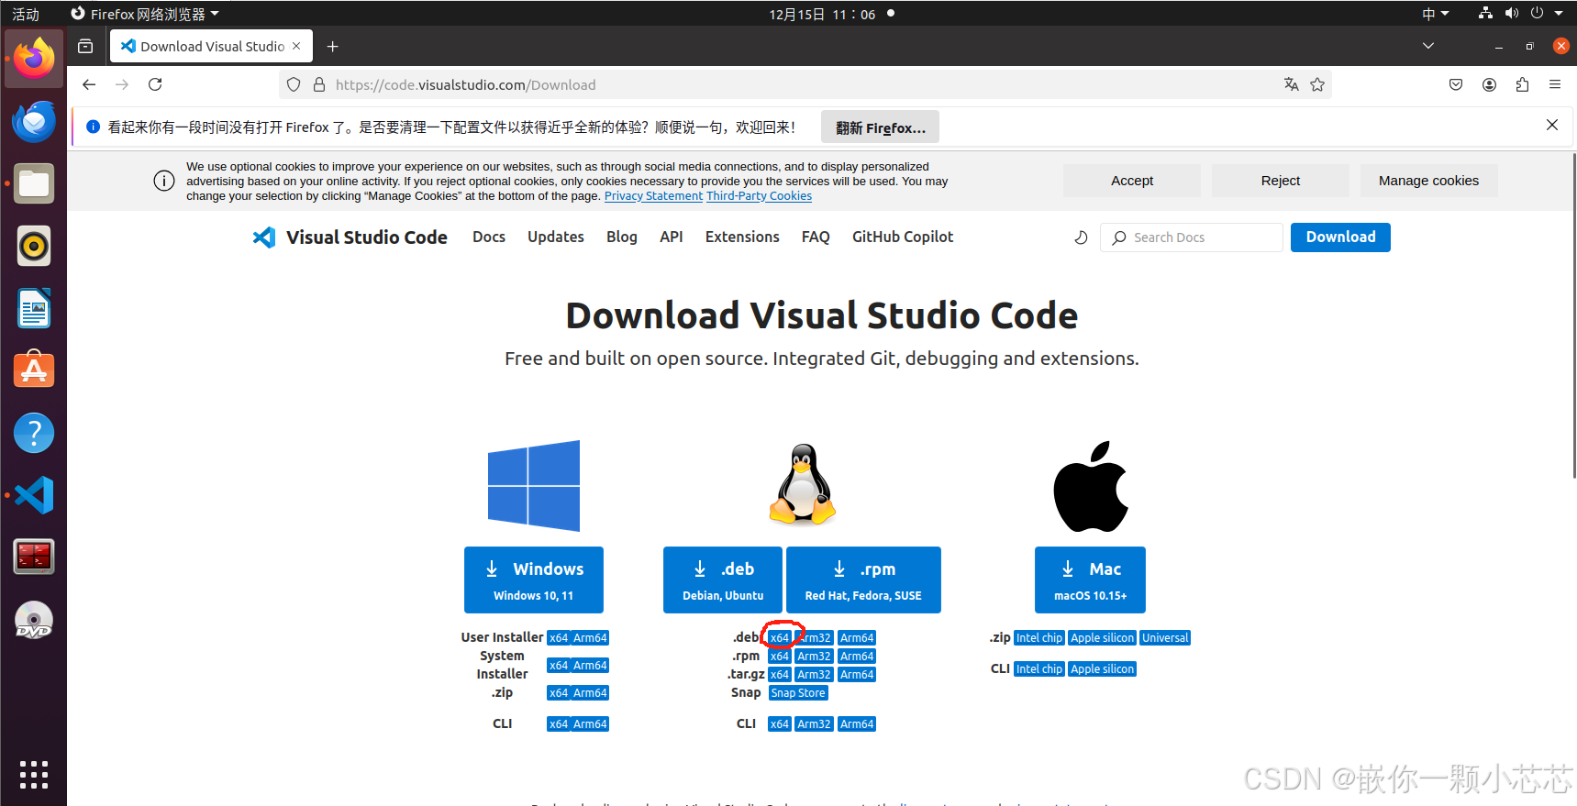The image size is (1577, 806).
Task: Open the Pocket save icon
Action: [1456, 84]
